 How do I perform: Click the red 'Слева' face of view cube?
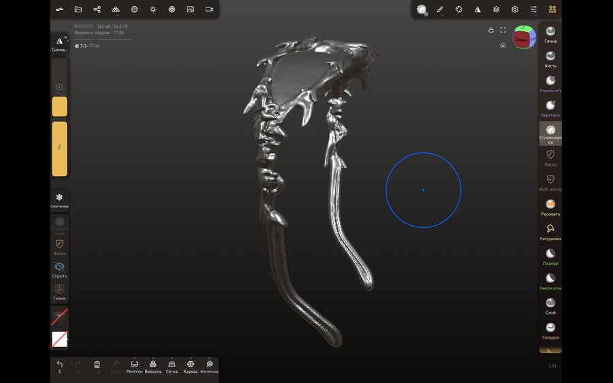pyautogui.click(x=521, y=40)
